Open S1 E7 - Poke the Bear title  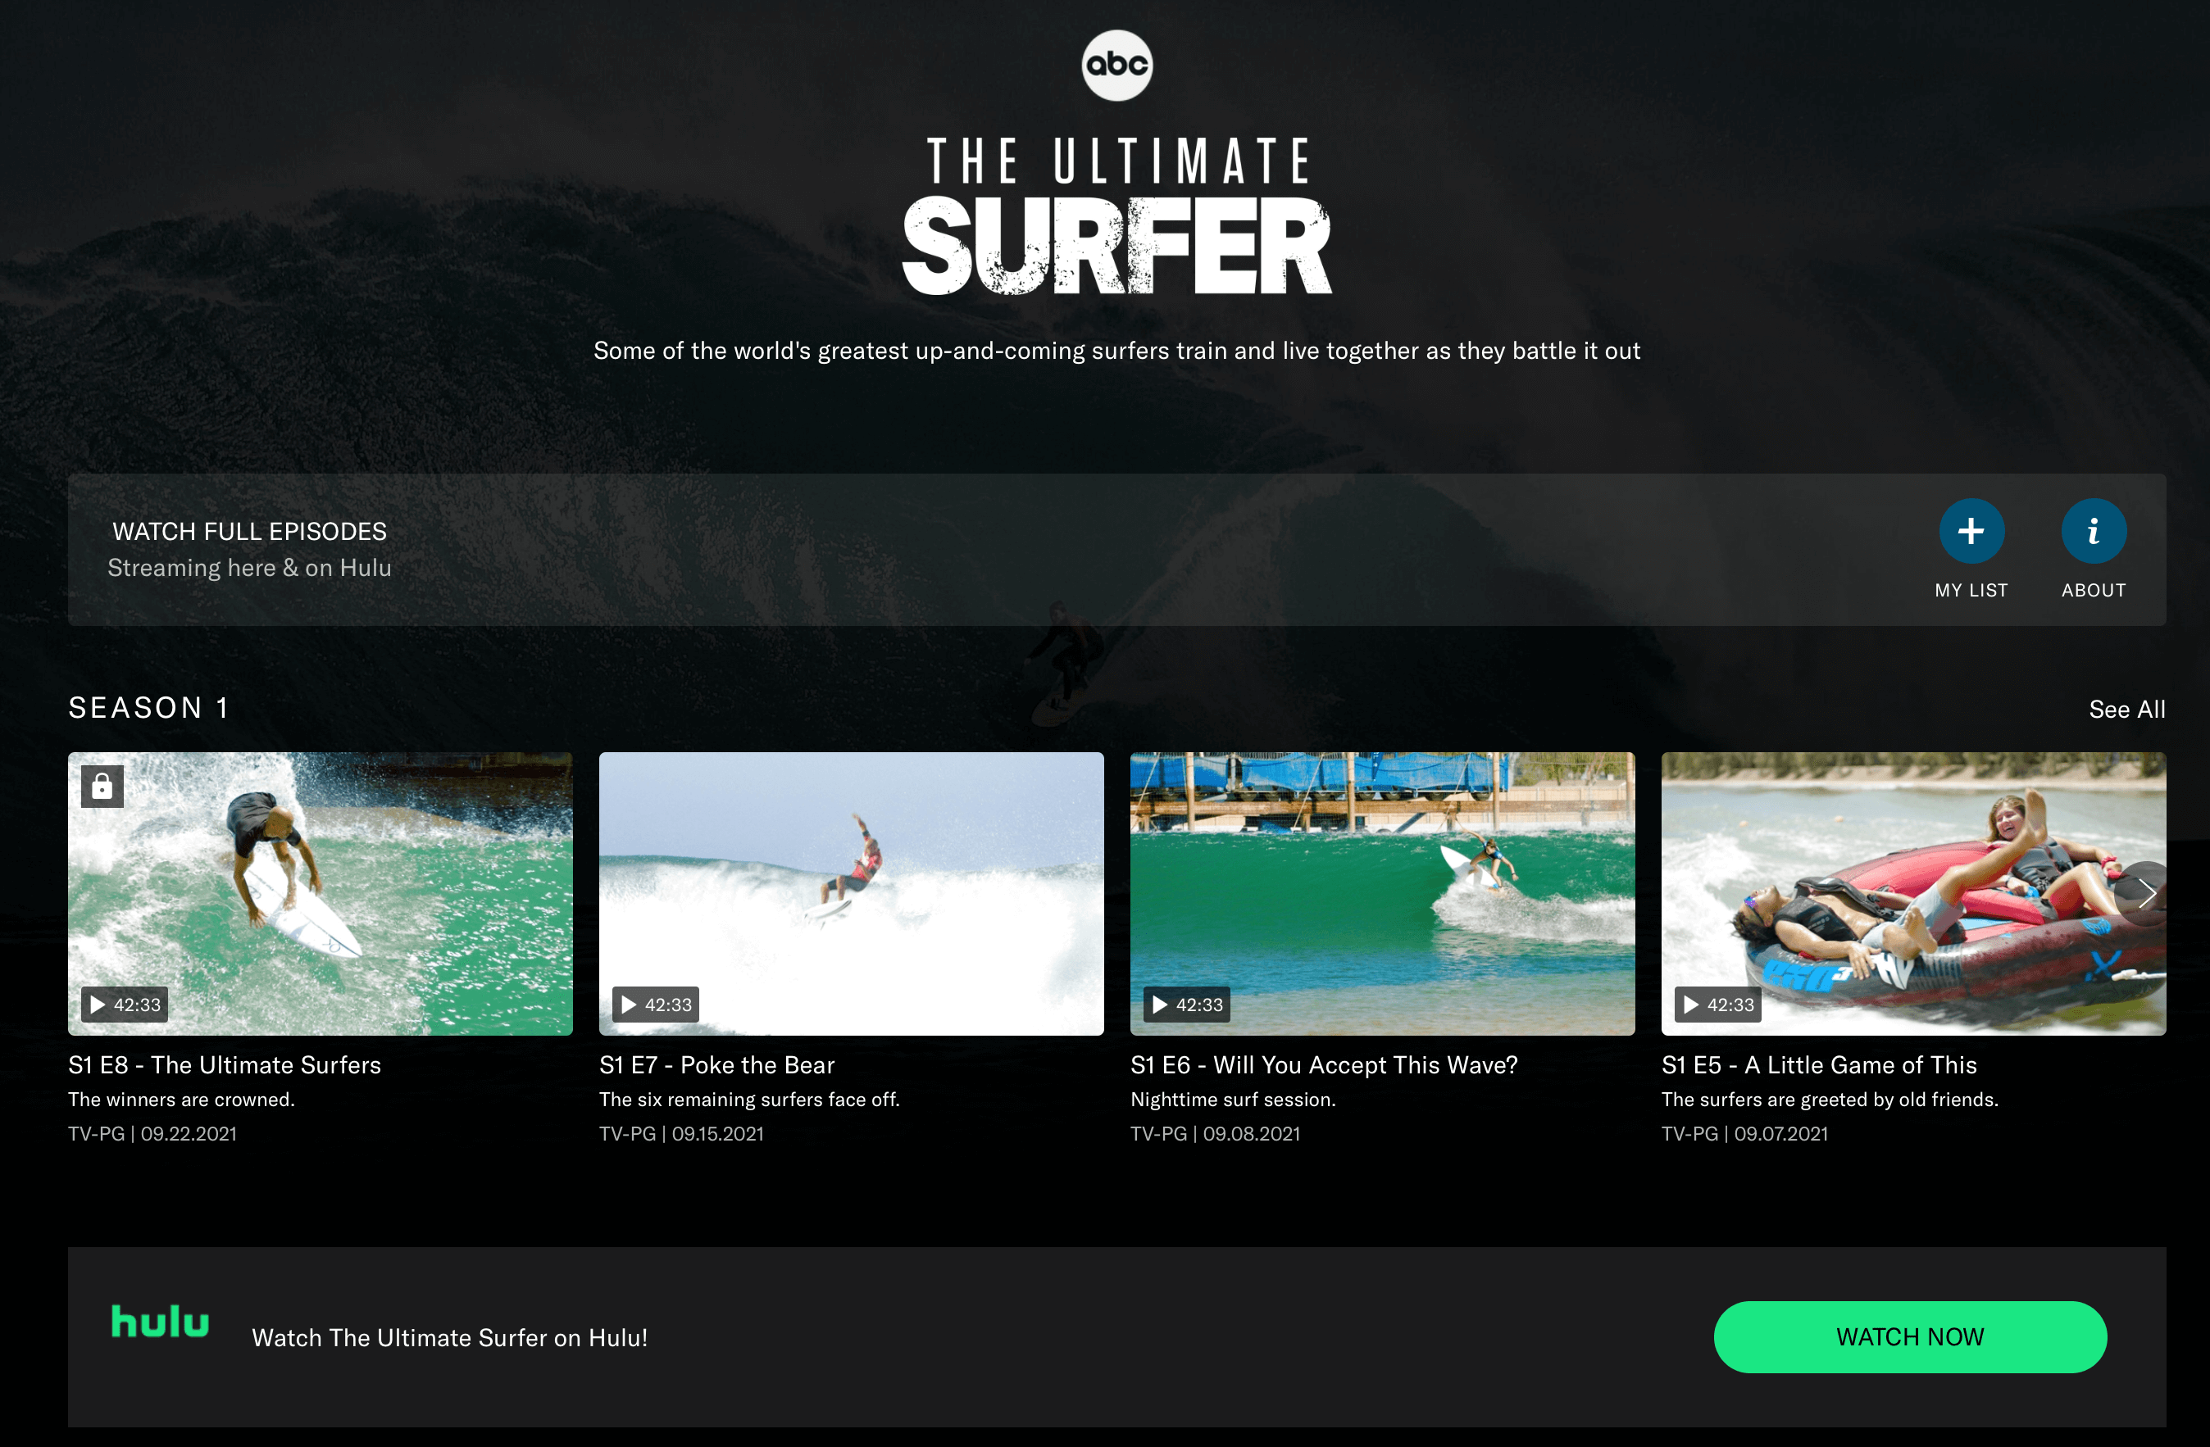pos(717,1064)
